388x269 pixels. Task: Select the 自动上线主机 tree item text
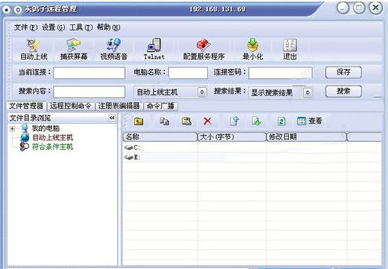click(x=53, y=137)
